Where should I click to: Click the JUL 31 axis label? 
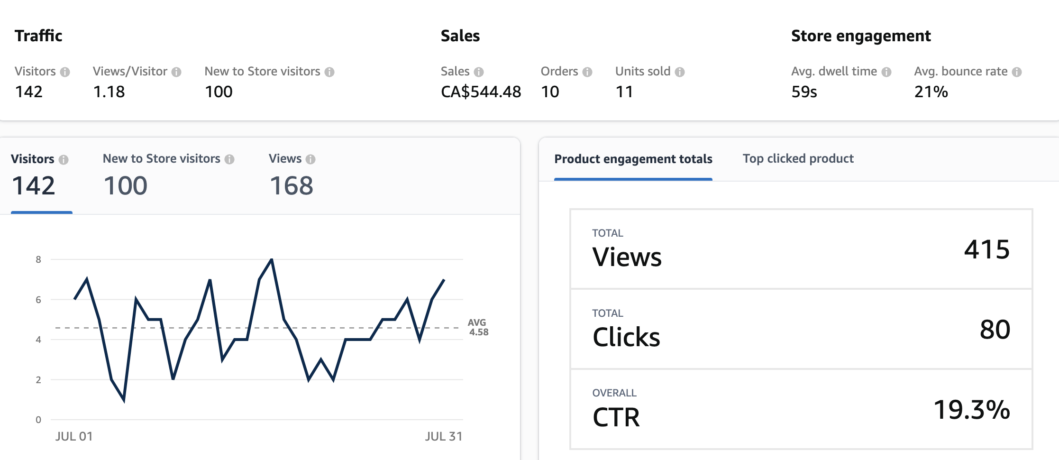443,436
